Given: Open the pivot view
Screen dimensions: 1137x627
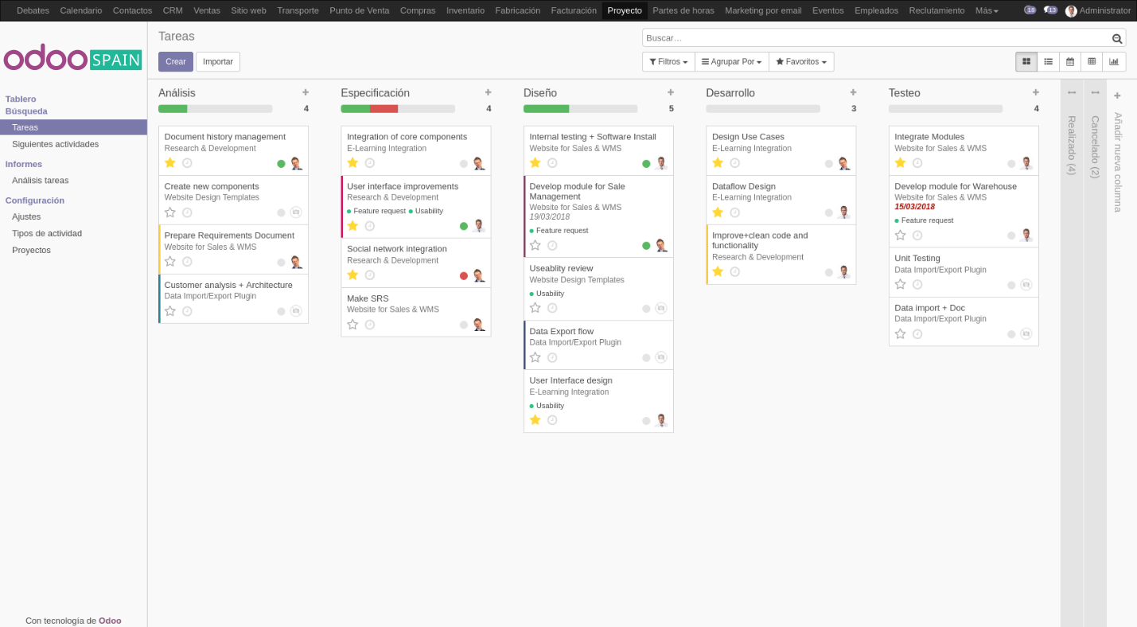Looking at the screenshot, I should click(1092, 61).
